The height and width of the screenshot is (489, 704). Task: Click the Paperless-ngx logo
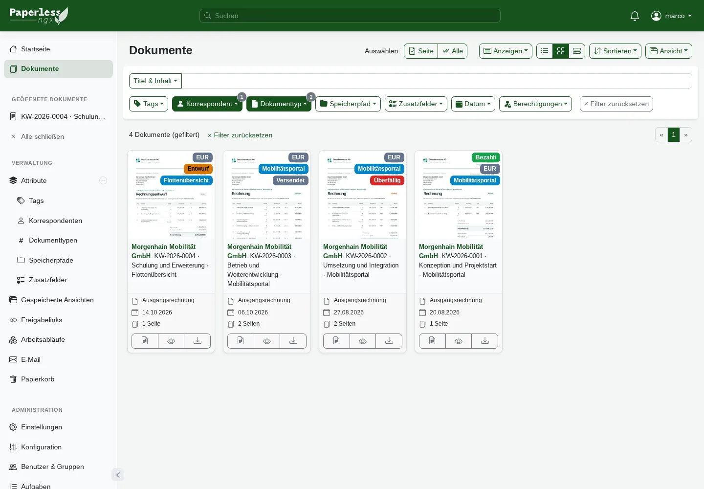click(x=39, y=16)
